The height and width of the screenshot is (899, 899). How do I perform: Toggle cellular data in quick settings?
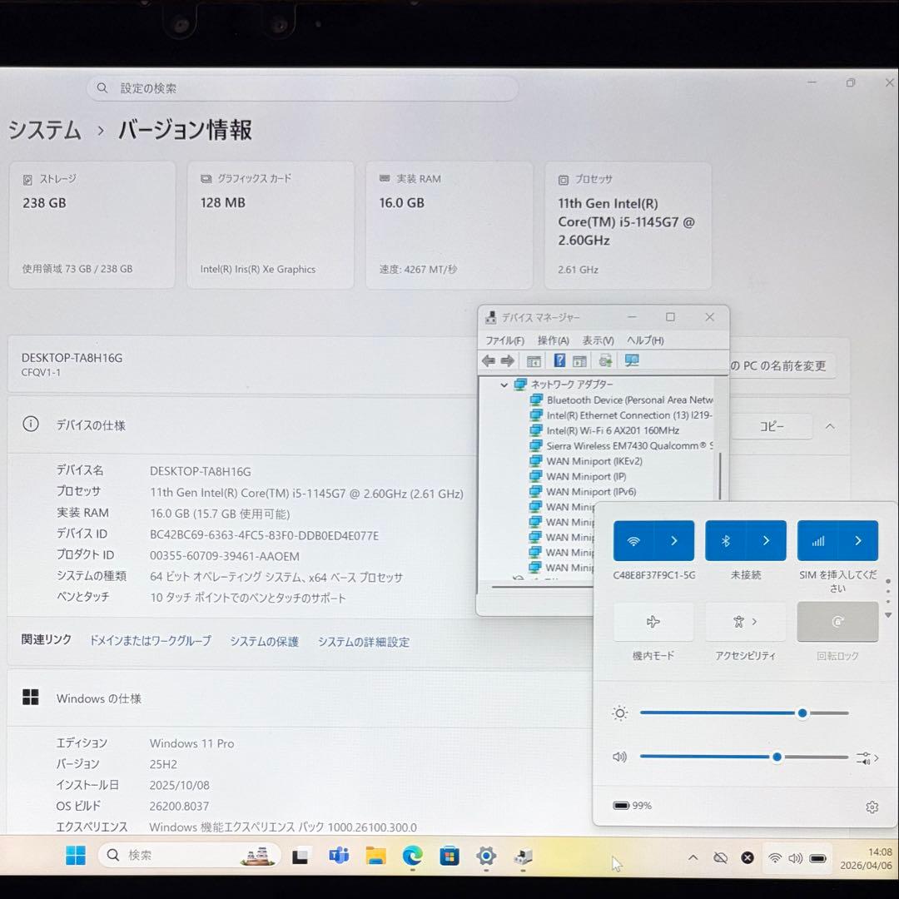817,541
